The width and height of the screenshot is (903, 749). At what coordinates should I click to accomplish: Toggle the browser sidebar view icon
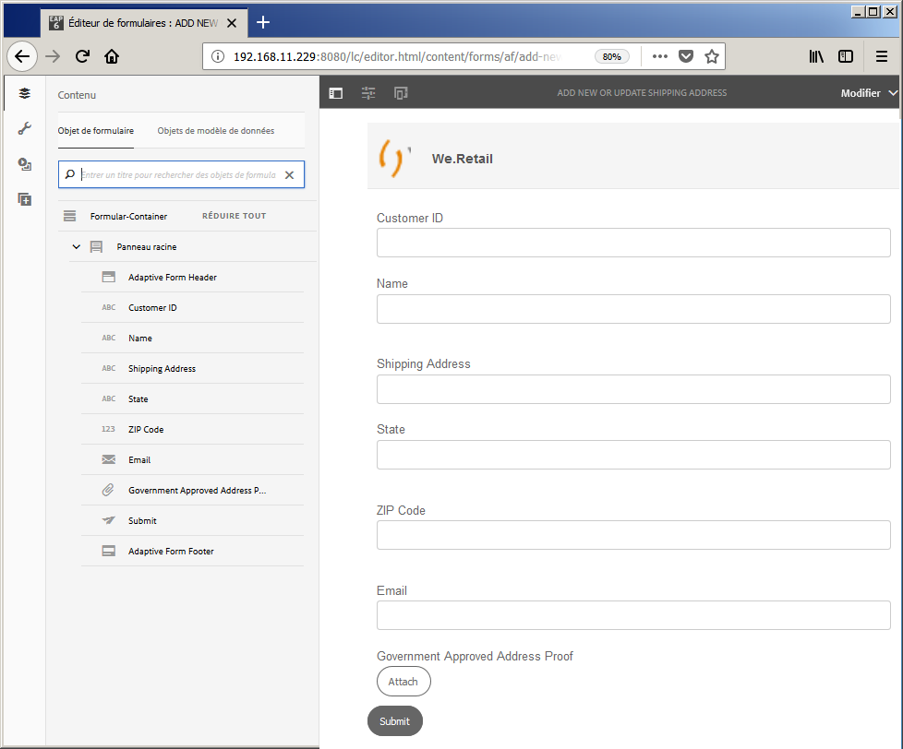pyautogui.click(x=846, y=56)
